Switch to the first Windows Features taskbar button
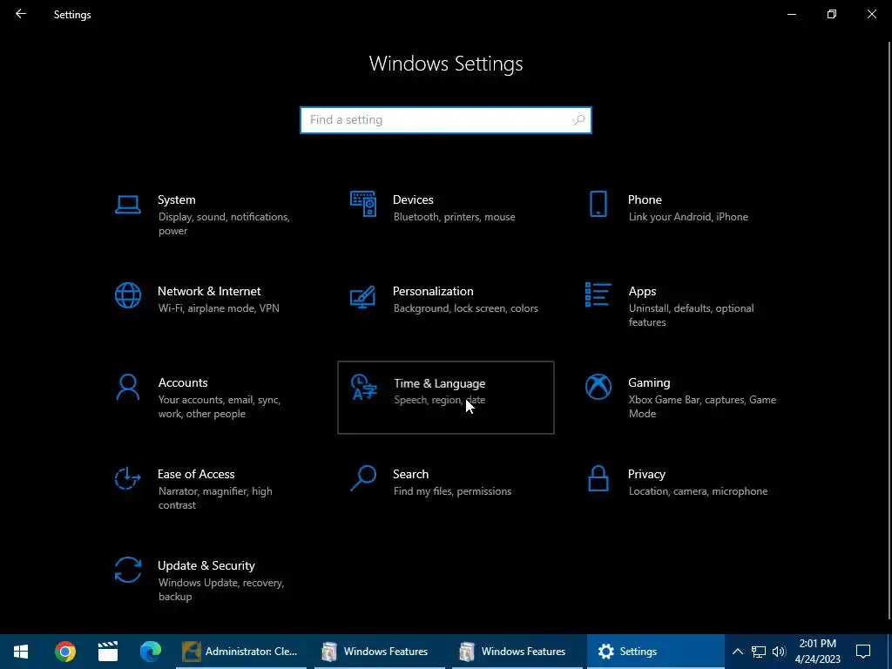Screen dimensions: 892x669 [380, 652]
